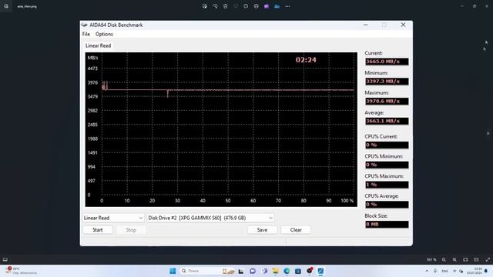Click the Save button
This screenshot has height=277, width=493.
(262, 230)
